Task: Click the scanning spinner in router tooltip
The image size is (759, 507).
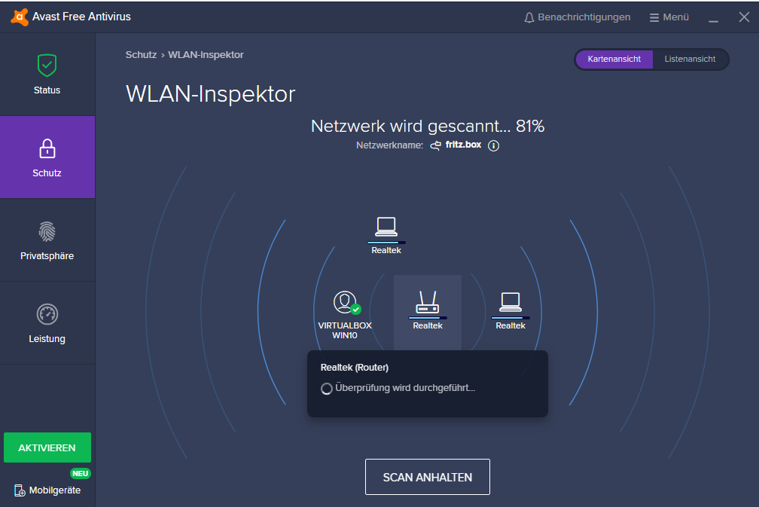Action: tap(326, 389)
